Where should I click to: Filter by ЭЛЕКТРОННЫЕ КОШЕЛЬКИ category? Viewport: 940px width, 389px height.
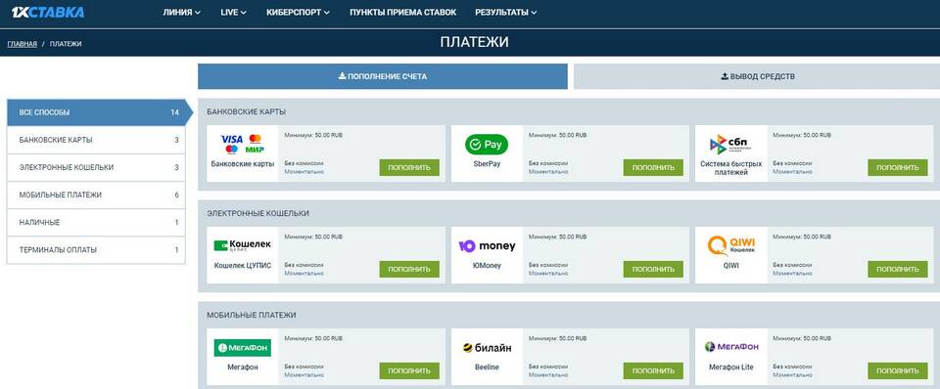point(96,167)
